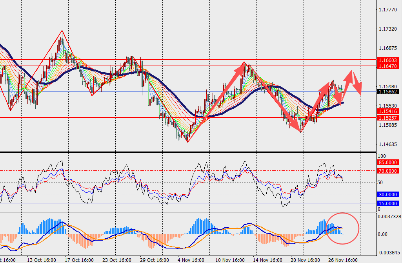Select the 1.15416 support price label
The image size is (402, 263).
pos(387,112)
